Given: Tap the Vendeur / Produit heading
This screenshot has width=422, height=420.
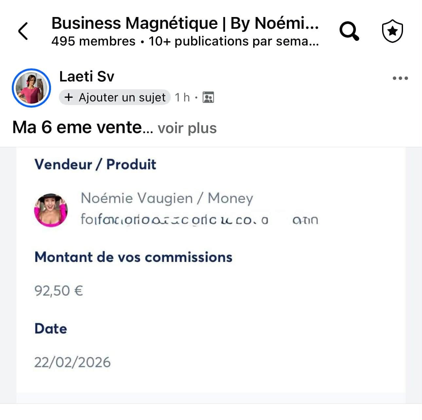Looking at the screenshot, I should [95, 164].
